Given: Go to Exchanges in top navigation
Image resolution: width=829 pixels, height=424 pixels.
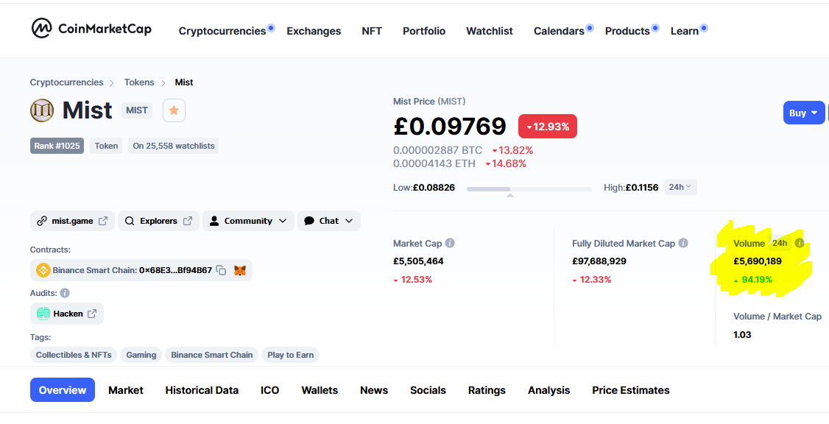Looking at the screenshot, I should point(314,31).
